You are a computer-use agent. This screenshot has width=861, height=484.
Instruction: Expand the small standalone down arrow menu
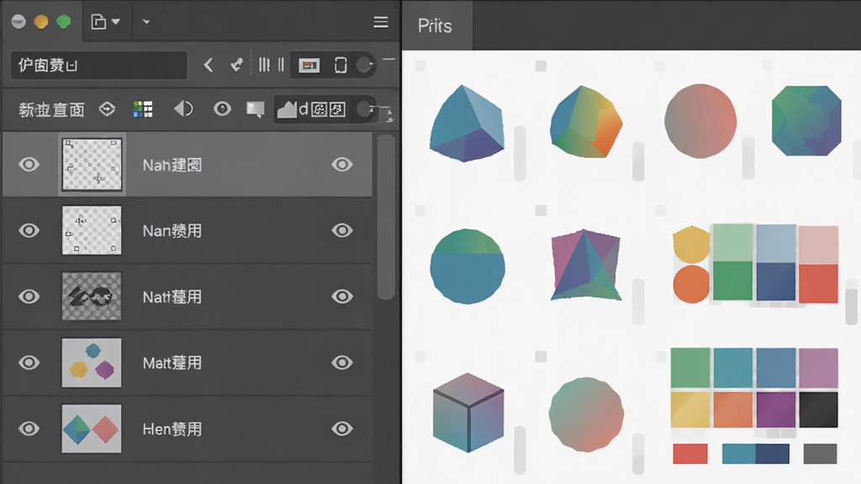click(146, 22)
